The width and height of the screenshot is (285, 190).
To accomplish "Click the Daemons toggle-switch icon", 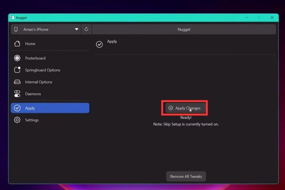I will point(17,94).
